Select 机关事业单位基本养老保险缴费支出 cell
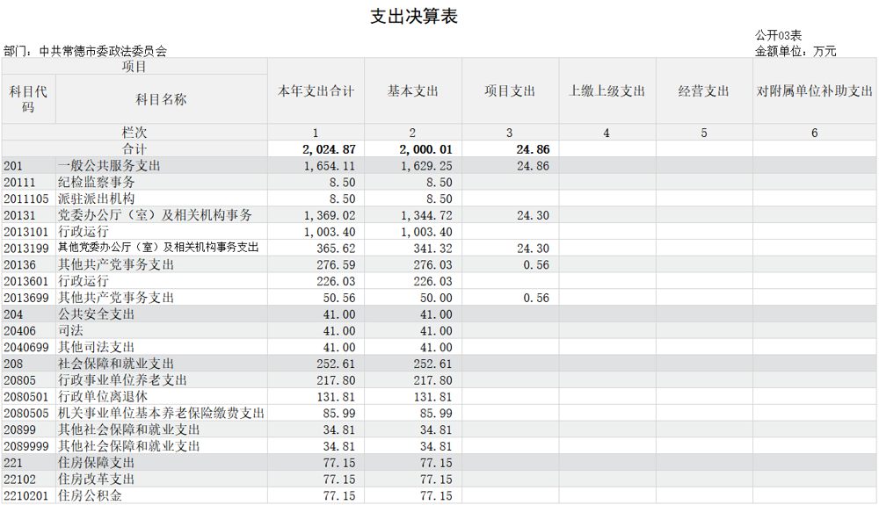The height and width of the screenshot is (505, 879). coord(161,413)
